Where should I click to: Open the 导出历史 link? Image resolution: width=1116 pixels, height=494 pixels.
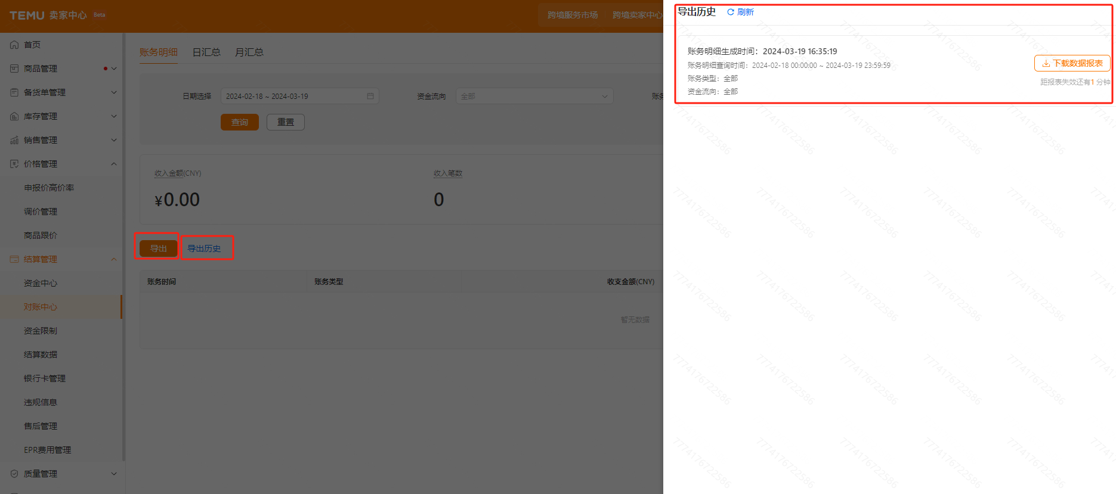coord(204,248)
